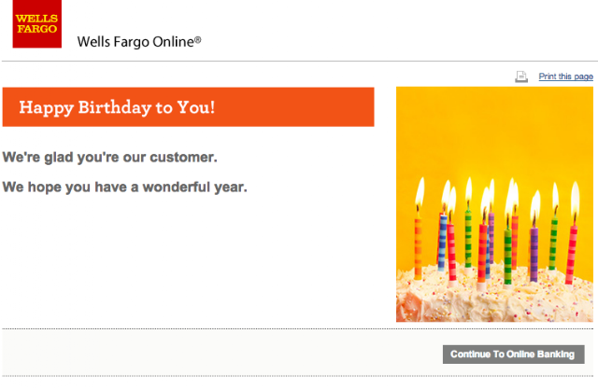Click the rightmost red striped candle
Viewport: 598px width, 389px height.
click(571, 255)
